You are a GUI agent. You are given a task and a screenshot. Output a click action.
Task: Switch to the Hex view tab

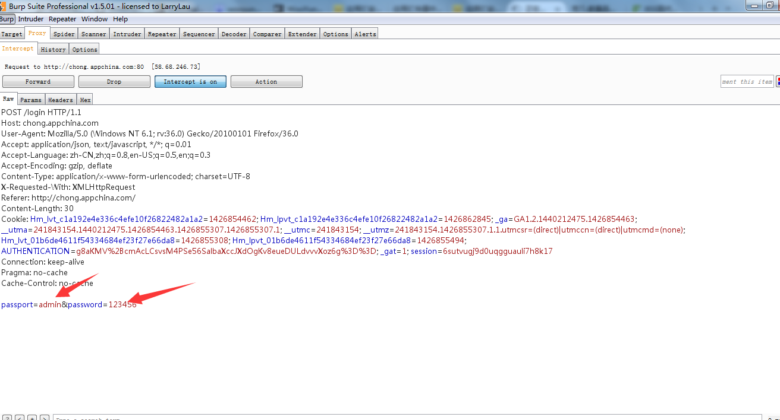[86, 100]
